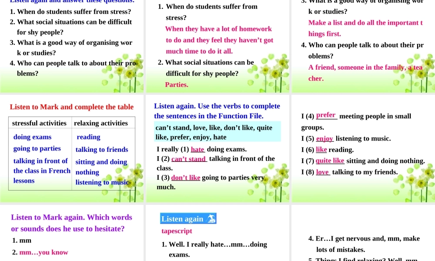This screenshot has width=435, height=261.
Task: Select the 'reading' table entry
Action: pyautogui.click(x=88, y=137)
